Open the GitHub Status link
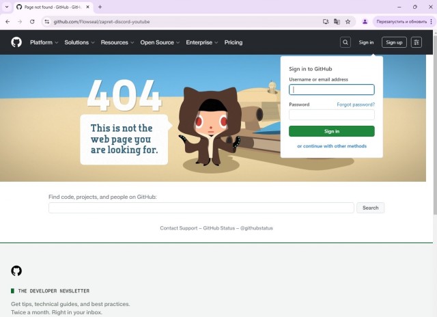Screen dimensions: 437x317 219,228
